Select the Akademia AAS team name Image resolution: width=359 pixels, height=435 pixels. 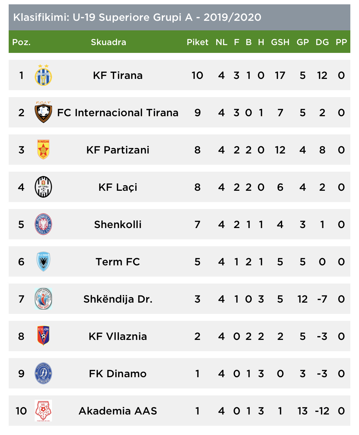[x=118, y=411]
